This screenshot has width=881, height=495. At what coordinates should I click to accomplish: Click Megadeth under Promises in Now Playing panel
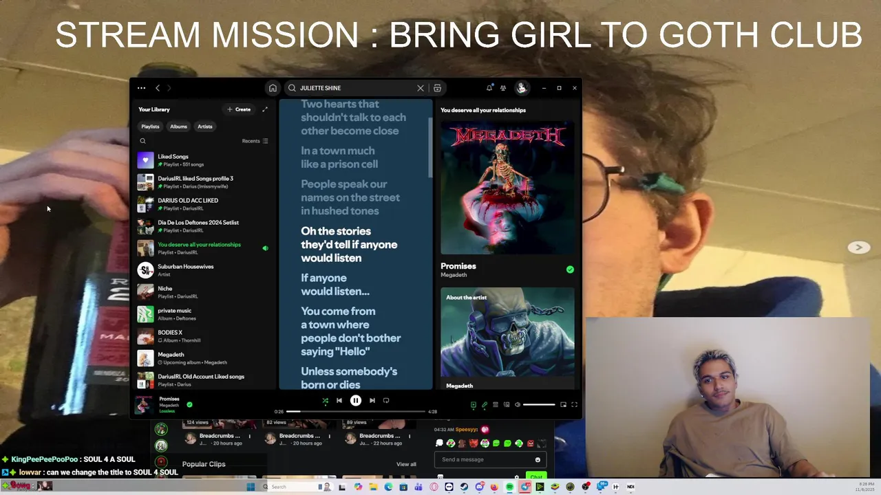(454, 275)
